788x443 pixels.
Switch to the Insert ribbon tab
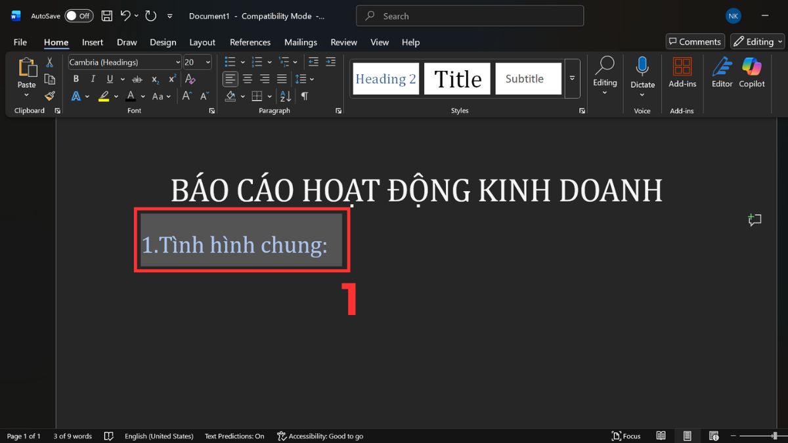92,41
